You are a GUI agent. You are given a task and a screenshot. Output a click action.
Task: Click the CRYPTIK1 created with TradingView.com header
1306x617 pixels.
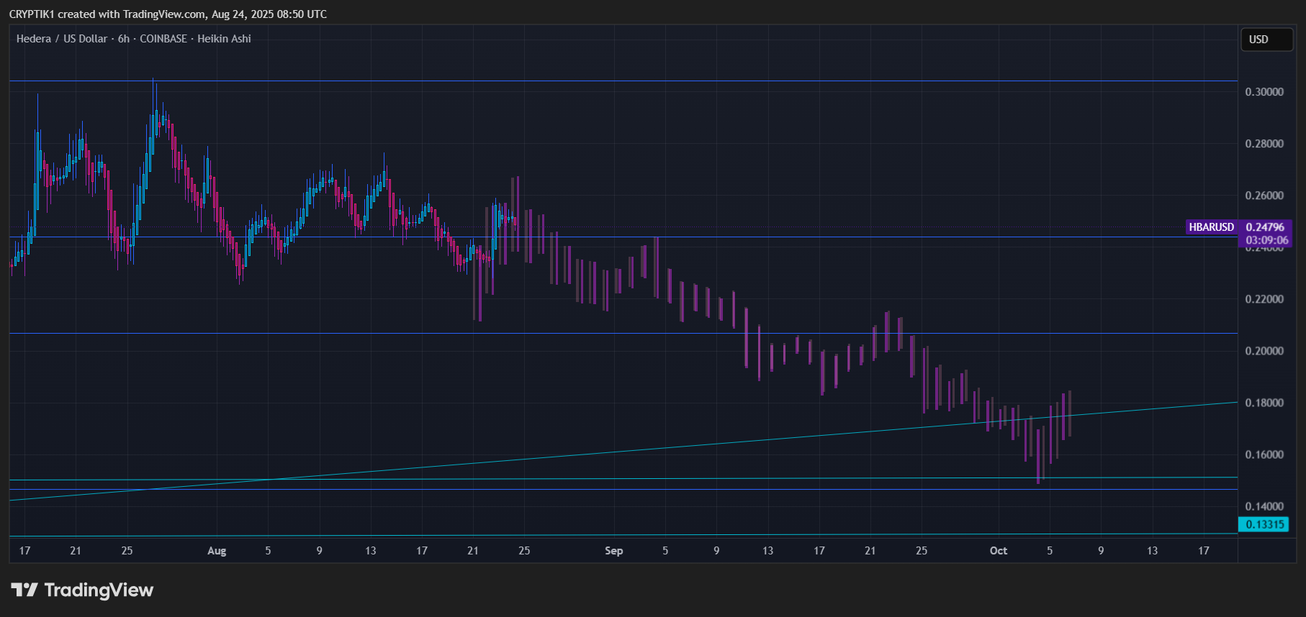168,14
